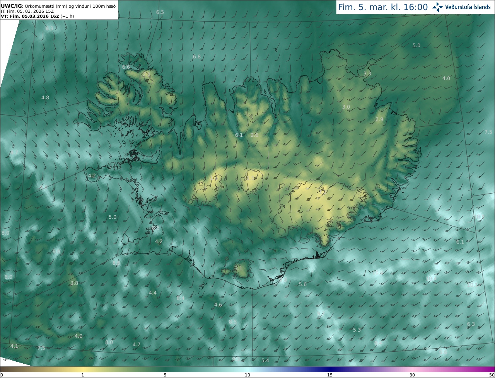Click the 'UWC/IG: Úrkomumætti (mm)' title line
The image size is (495, 378).
pyautogui.click(x=58, y=6)
